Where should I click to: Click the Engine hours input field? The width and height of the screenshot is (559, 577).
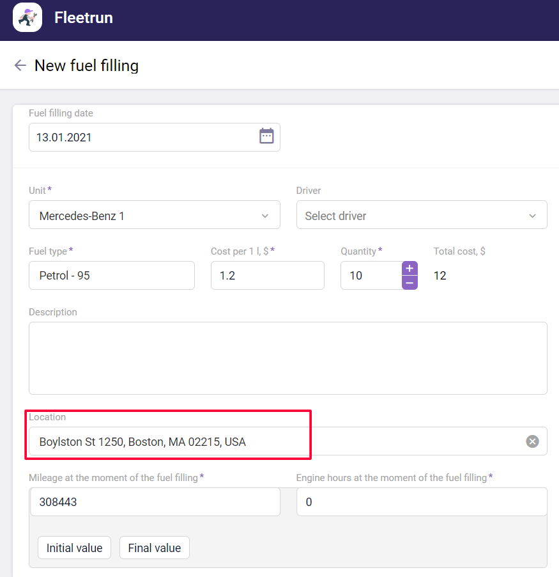click(421, 502)
